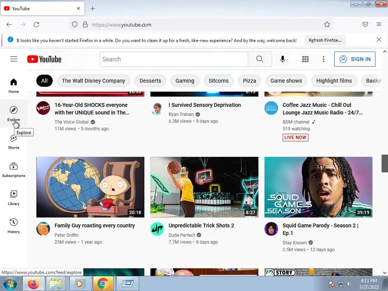Click the page vertical scrollbar thumb

(385, 163)
